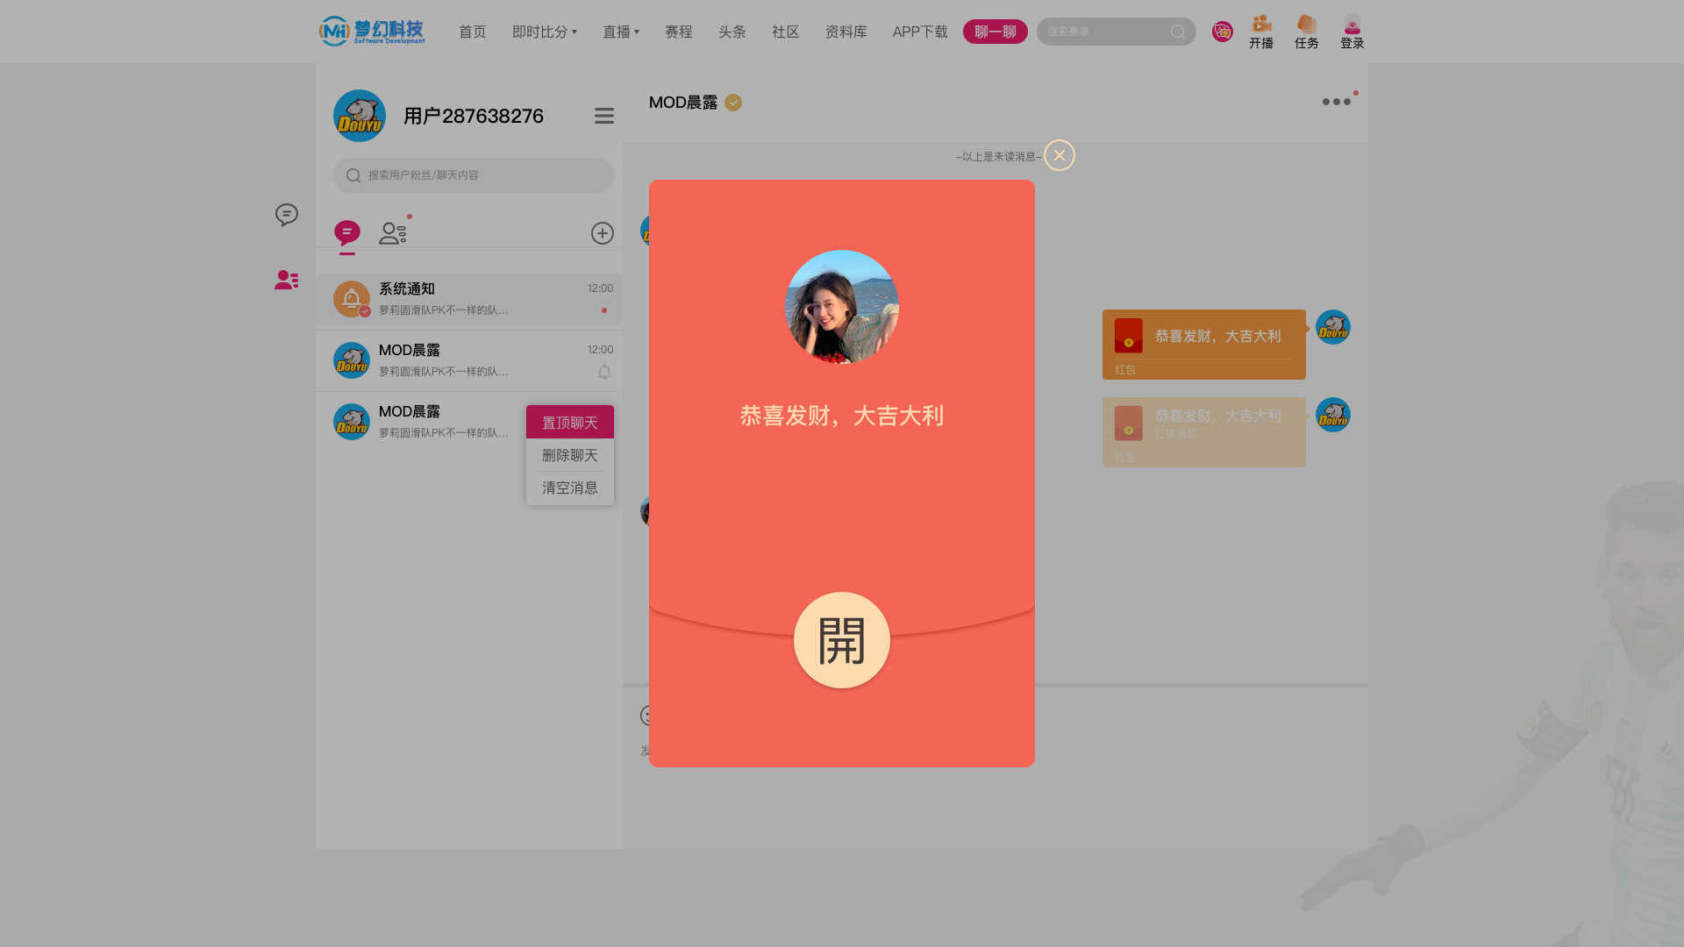Open the already-claimed 已被领取 red packet
This screenshot has height=947, width=1684.
tap(1204, 432)
